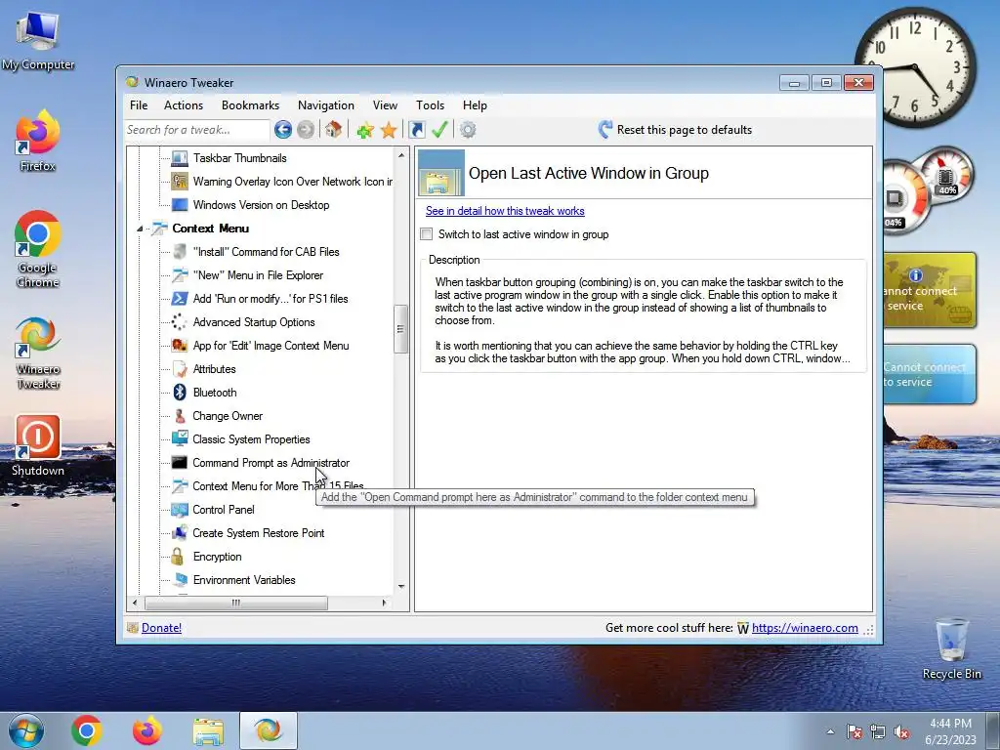This screenshot has width=1000, height=750.
Task: Click the Control Panel tree icon
Action: click(x=180, y=510)
